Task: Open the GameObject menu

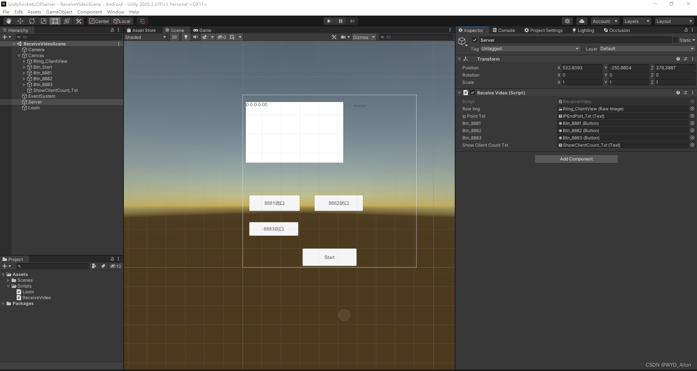Action: [59, 12]
